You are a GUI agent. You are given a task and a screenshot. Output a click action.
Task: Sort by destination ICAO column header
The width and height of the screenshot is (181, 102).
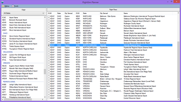tap(79, 13)
